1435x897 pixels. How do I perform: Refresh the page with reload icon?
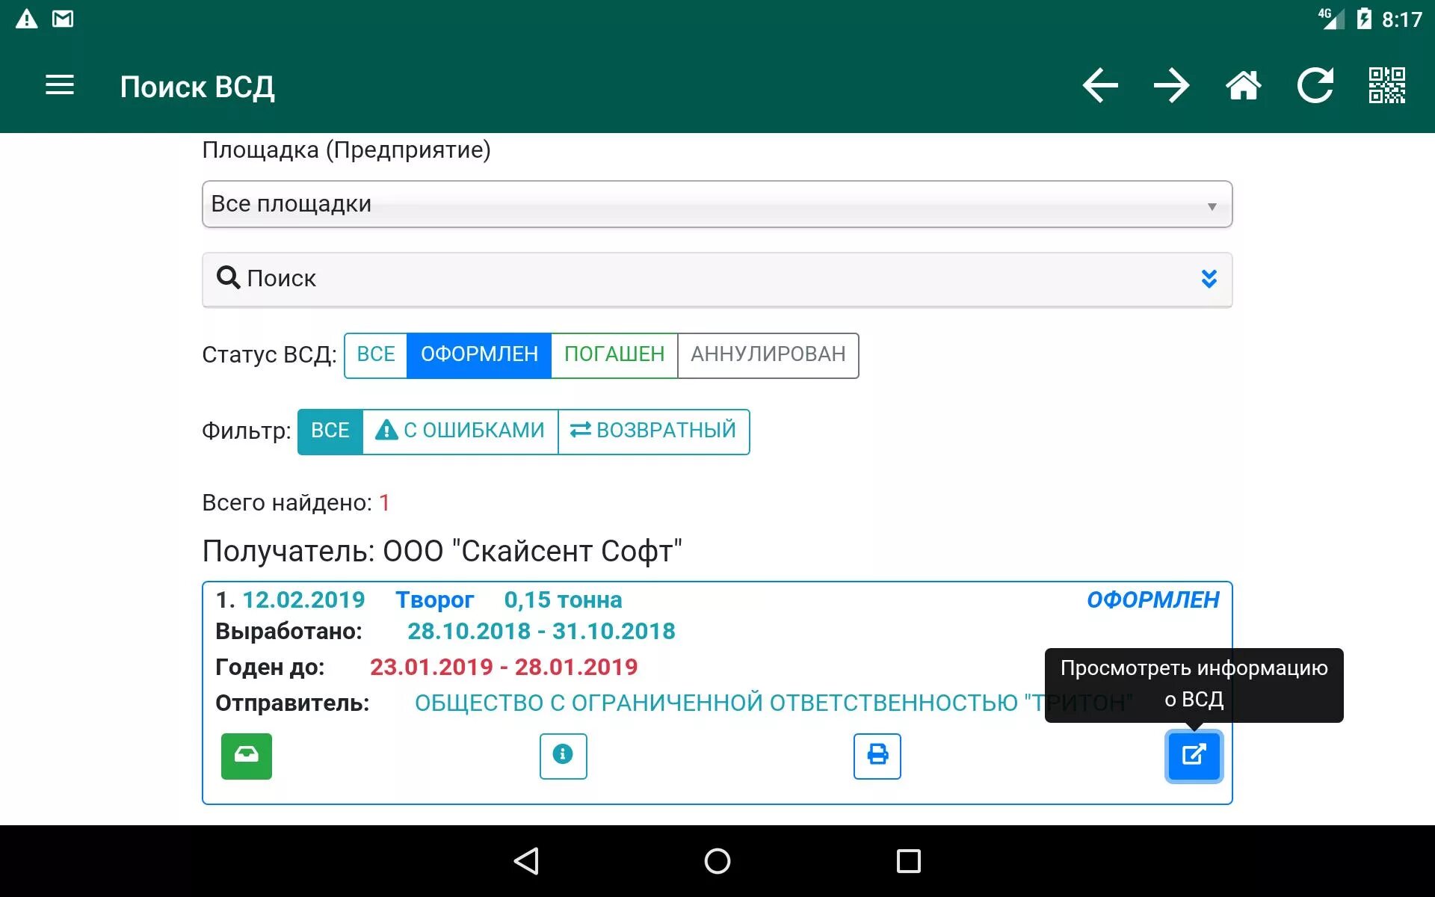pos(1315,85)
